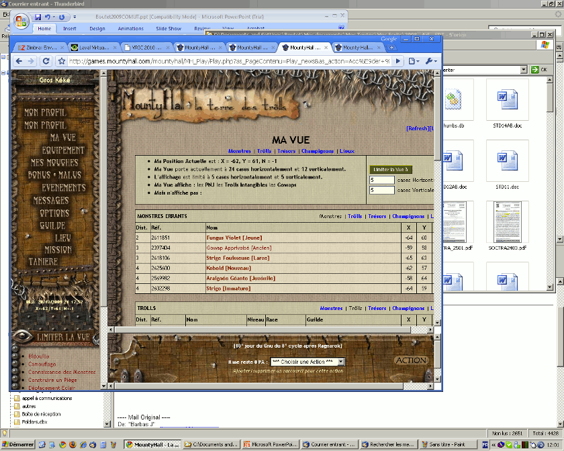Open the Araignée Géante [Juvénile] link
The width and height of the screenshot is (564, 451).
240,278
